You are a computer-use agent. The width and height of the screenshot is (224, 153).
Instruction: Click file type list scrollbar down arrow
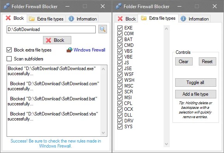166,144
